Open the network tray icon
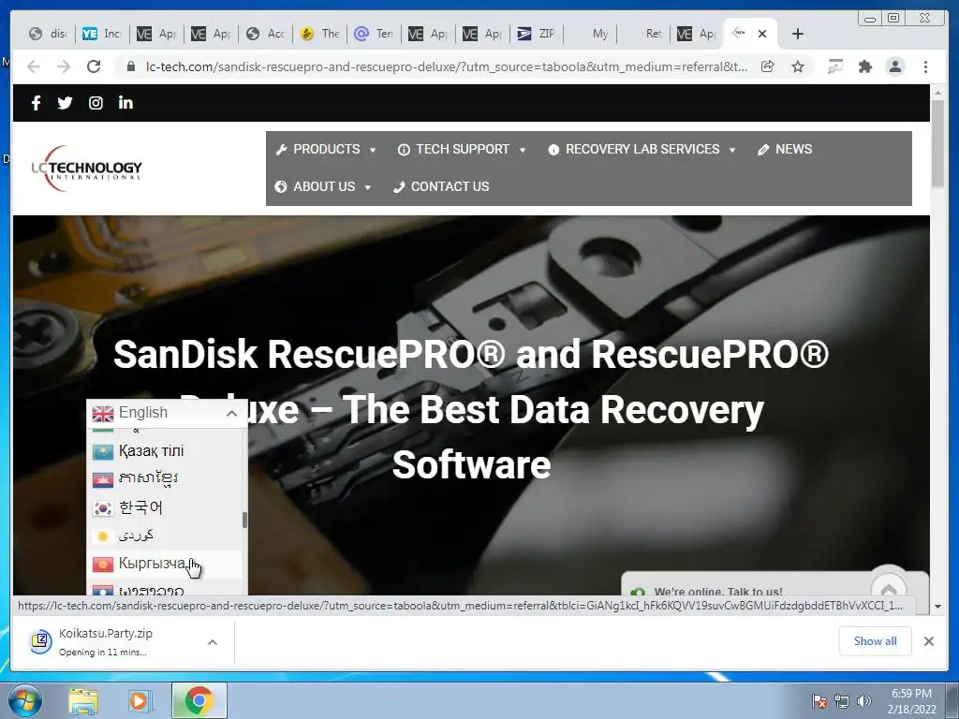The height and width of the screenshot is (719, 959). pos(842,701)
